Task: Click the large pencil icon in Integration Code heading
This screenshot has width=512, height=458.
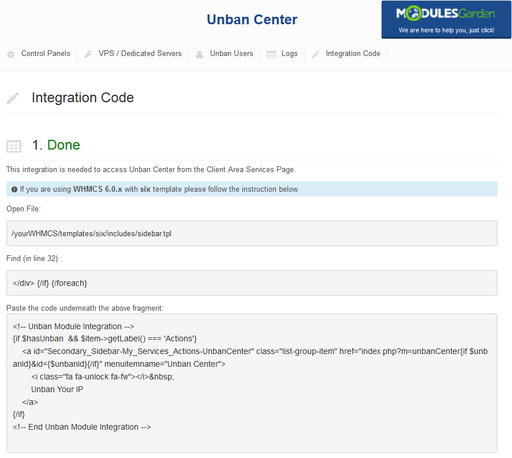Action: [13, 98]
